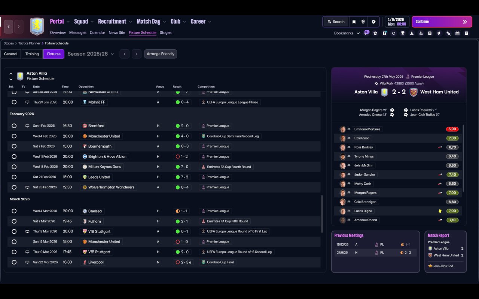Image resolution: width=479 pixels, height=299 pixels.
Task: Go back with the left navigation arrow
Action: 9,27
